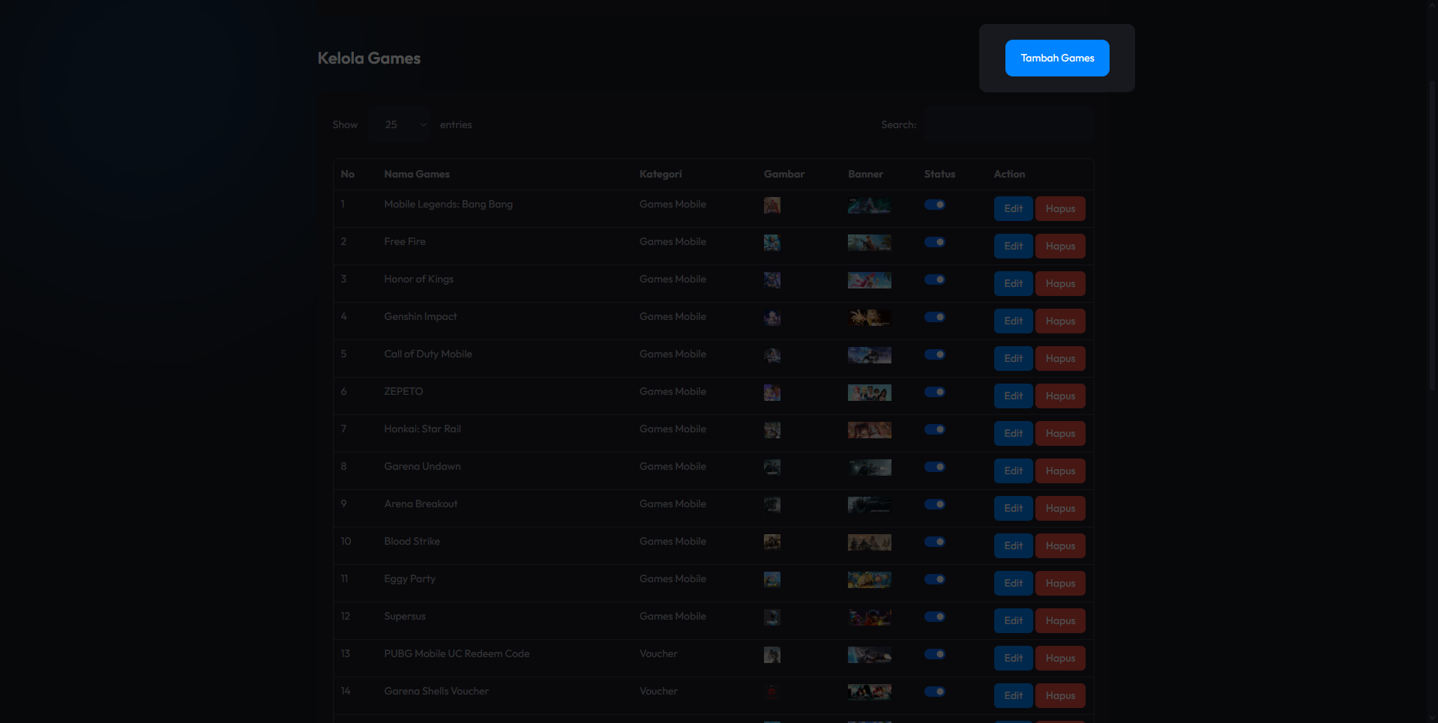Click the Tambah Games button
Screen dimensions: 1438x723
coord(1057,58)
